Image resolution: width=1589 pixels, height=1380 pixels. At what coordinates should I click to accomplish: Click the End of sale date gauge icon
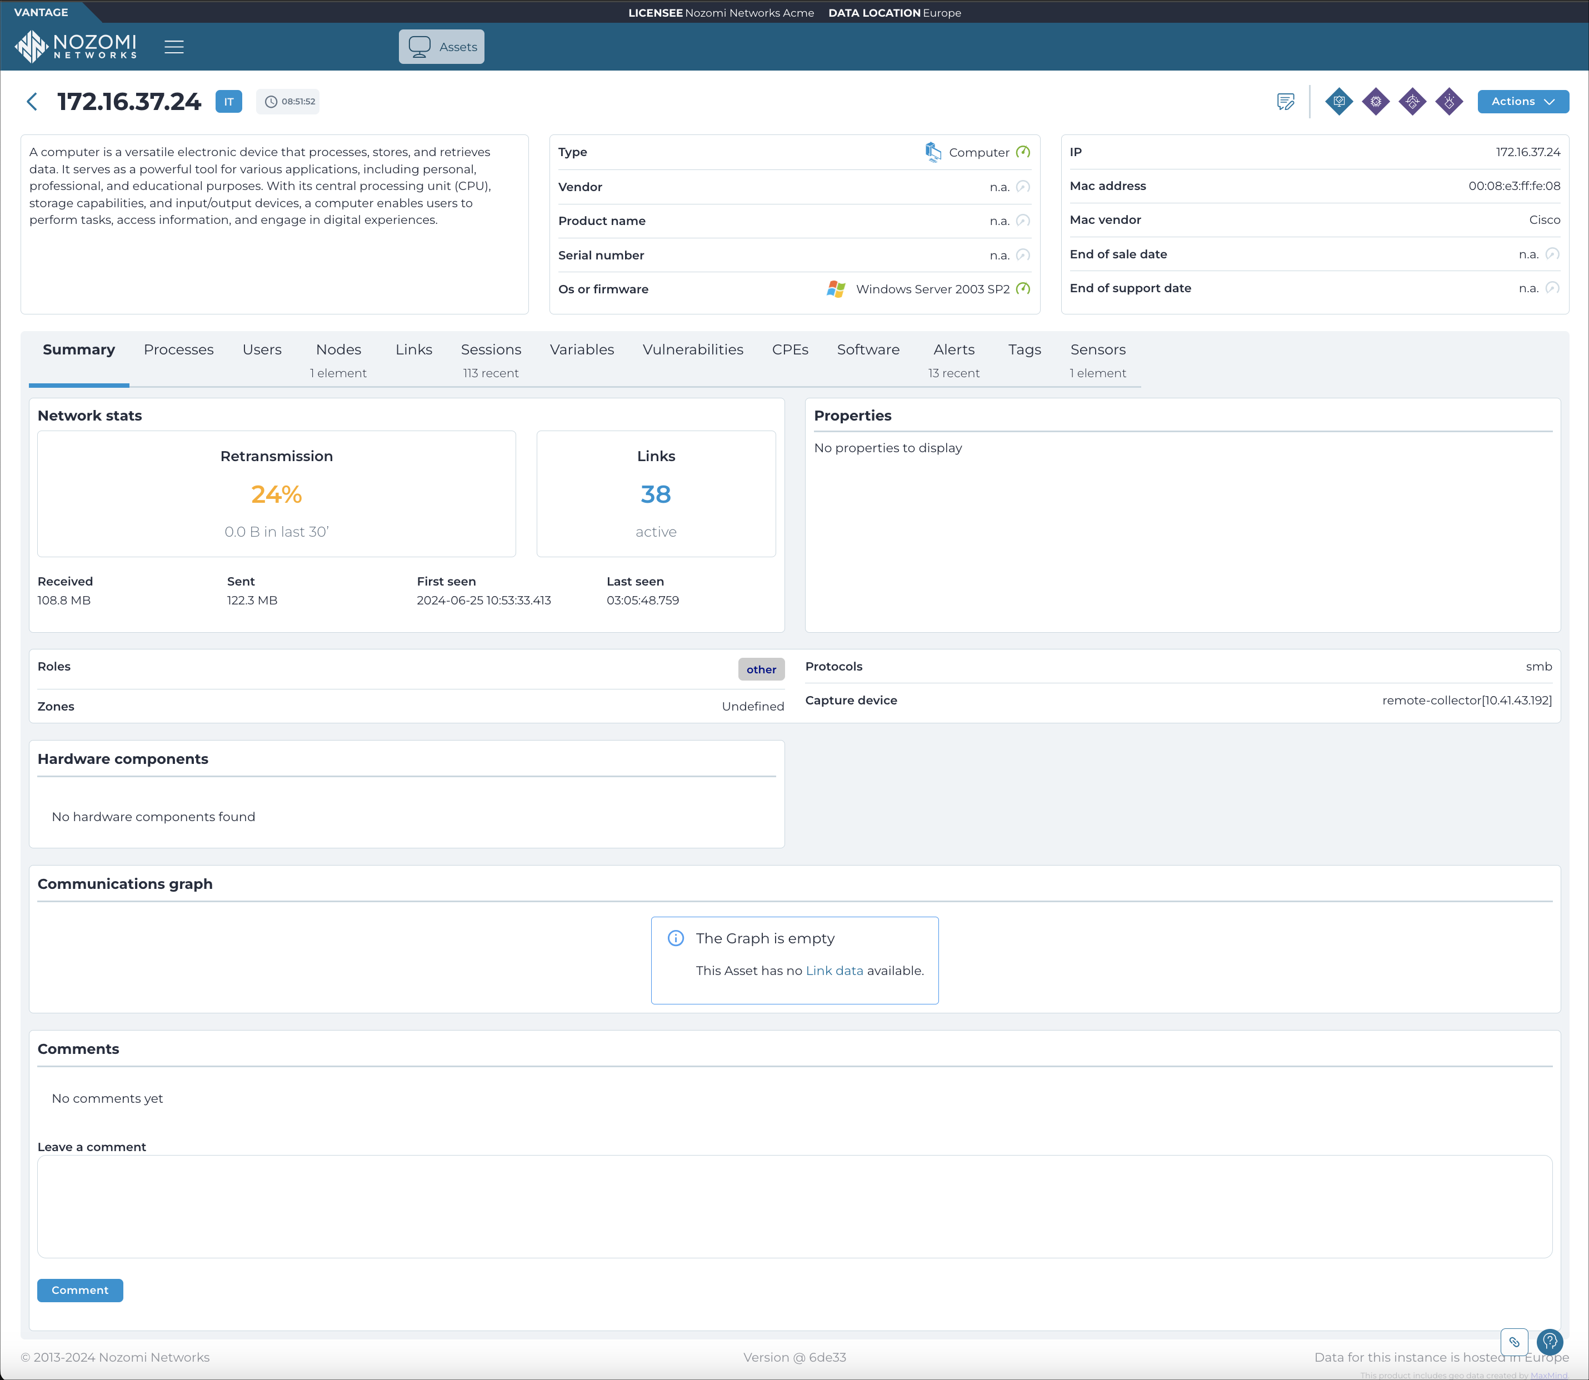tap(1553, 253)
